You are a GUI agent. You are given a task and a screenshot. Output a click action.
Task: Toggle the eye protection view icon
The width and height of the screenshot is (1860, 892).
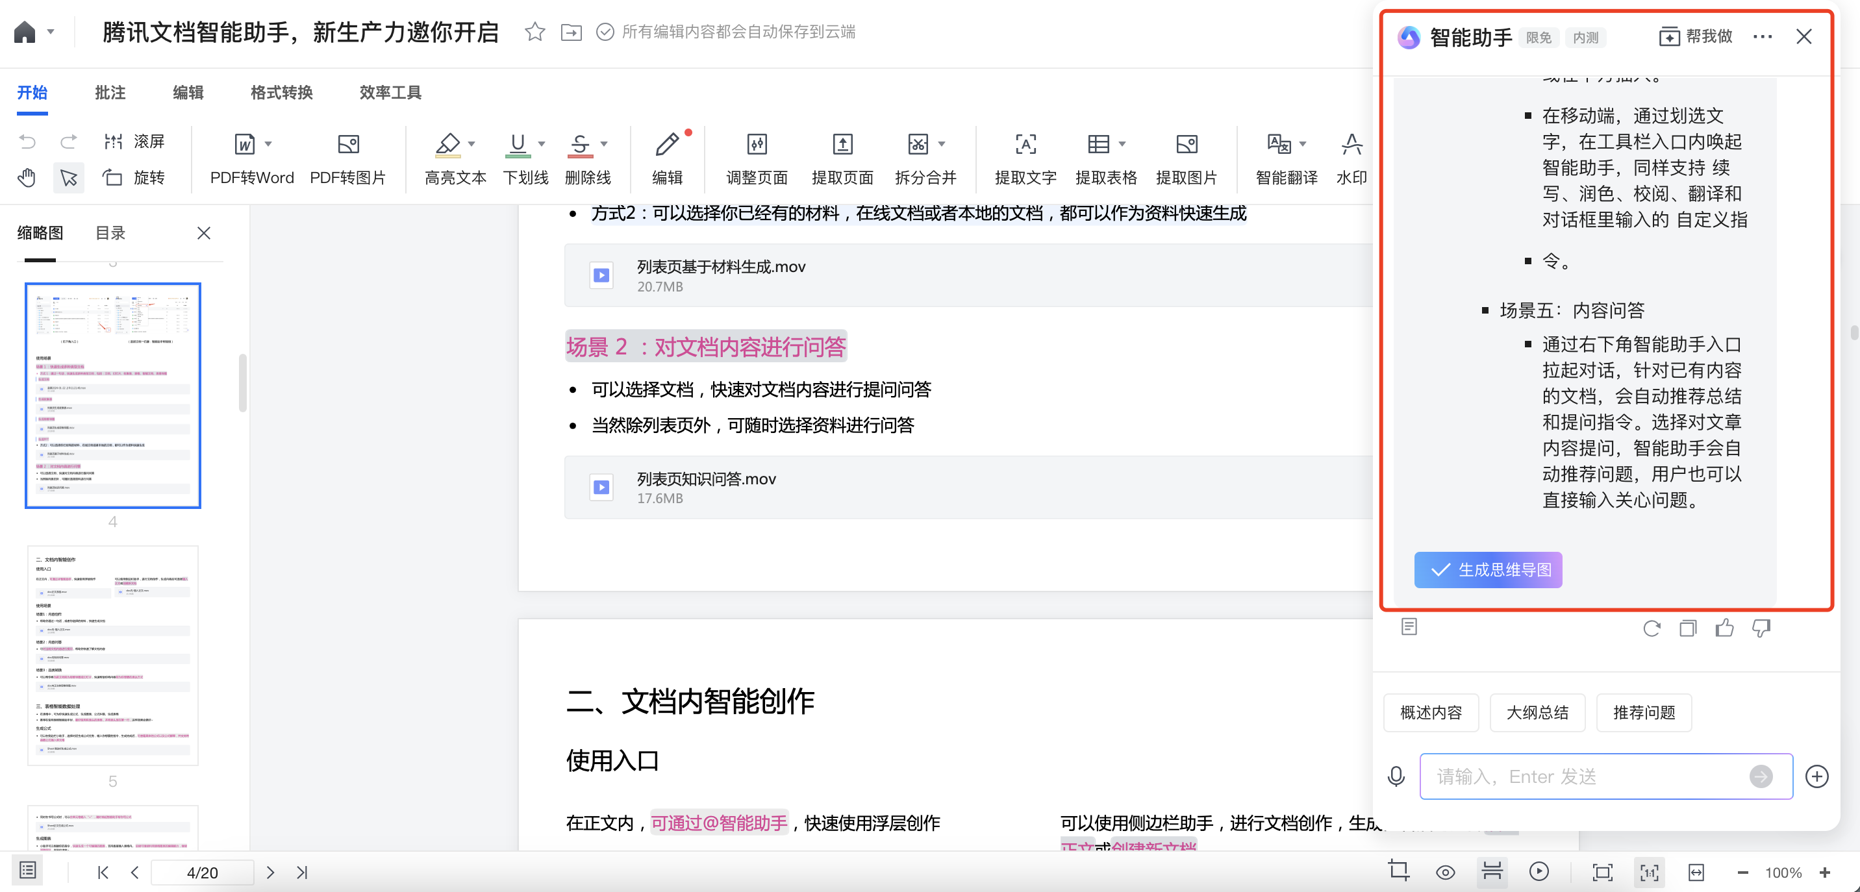[1445, 872]
